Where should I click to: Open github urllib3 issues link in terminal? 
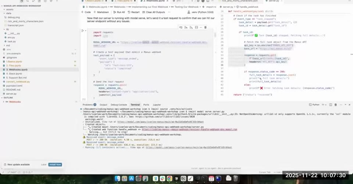pyautogui.click(x=165, y=117)
